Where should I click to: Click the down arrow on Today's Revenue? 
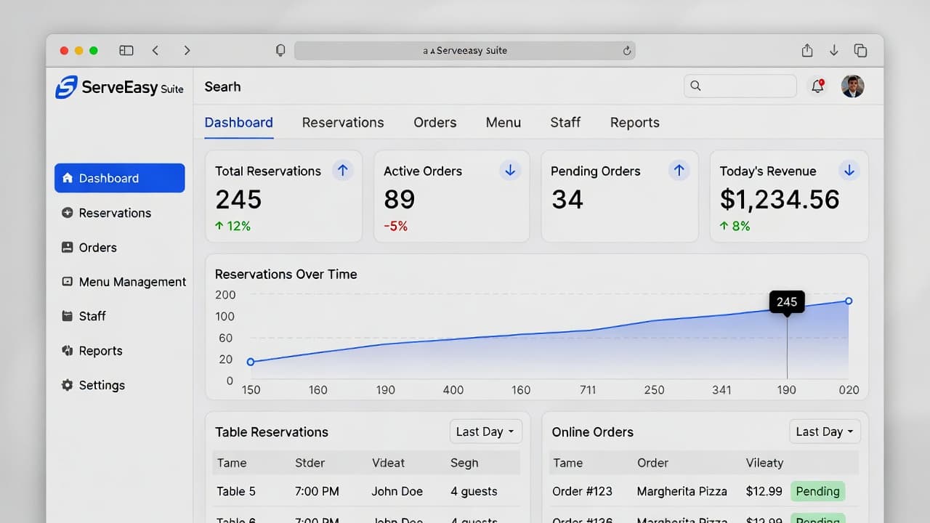pos(848,171)
